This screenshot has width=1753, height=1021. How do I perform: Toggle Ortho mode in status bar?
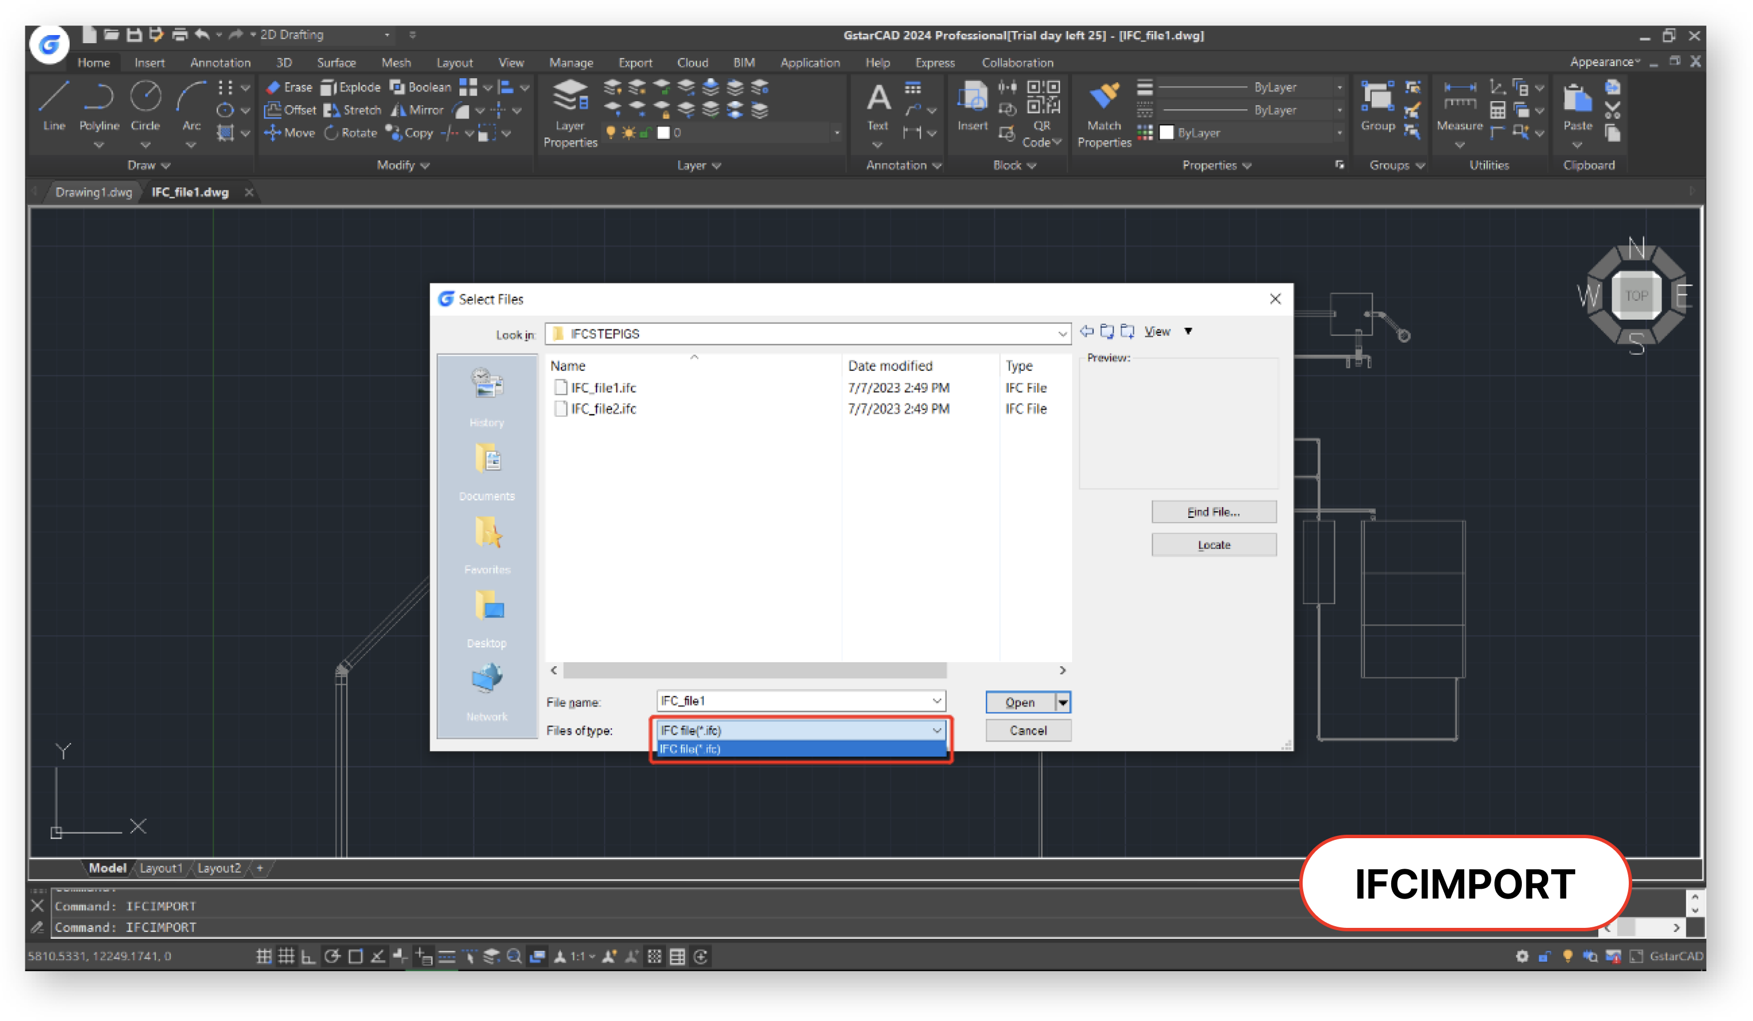click(308, 956)
